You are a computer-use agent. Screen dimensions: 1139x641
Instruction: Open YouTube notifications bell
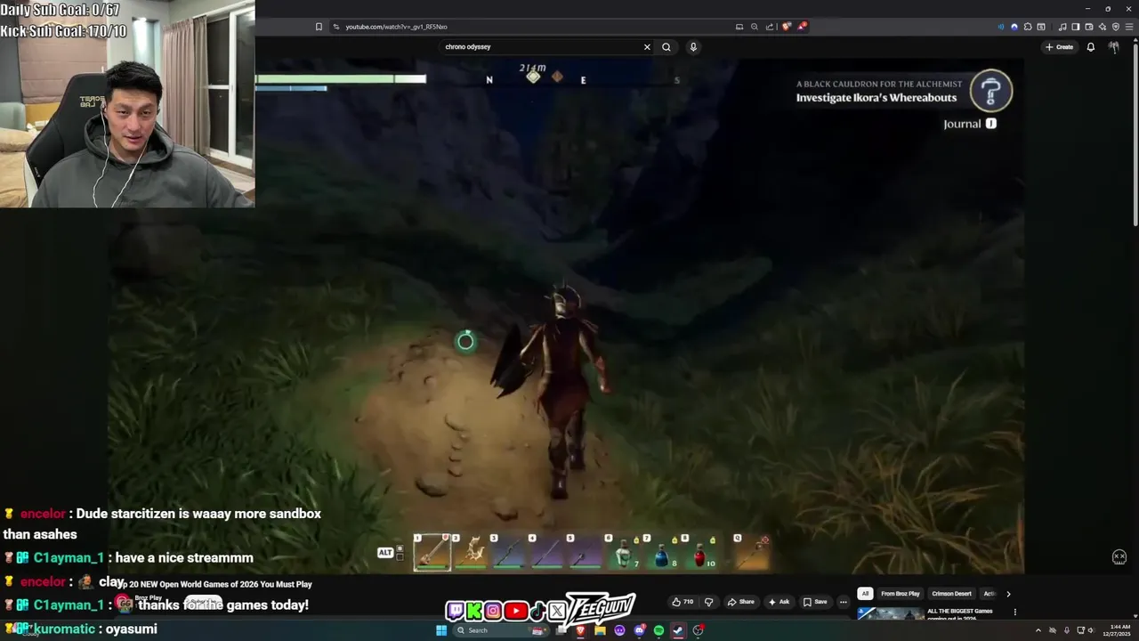tap(1091, 47)
